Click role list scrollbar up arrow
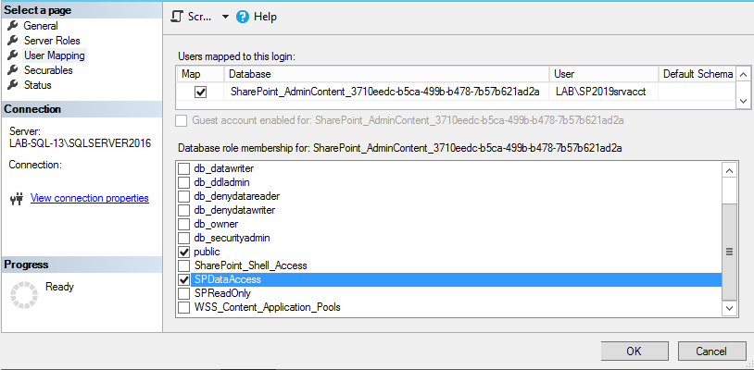Screen dimensions: 754x370 click(x=730, y=170)
